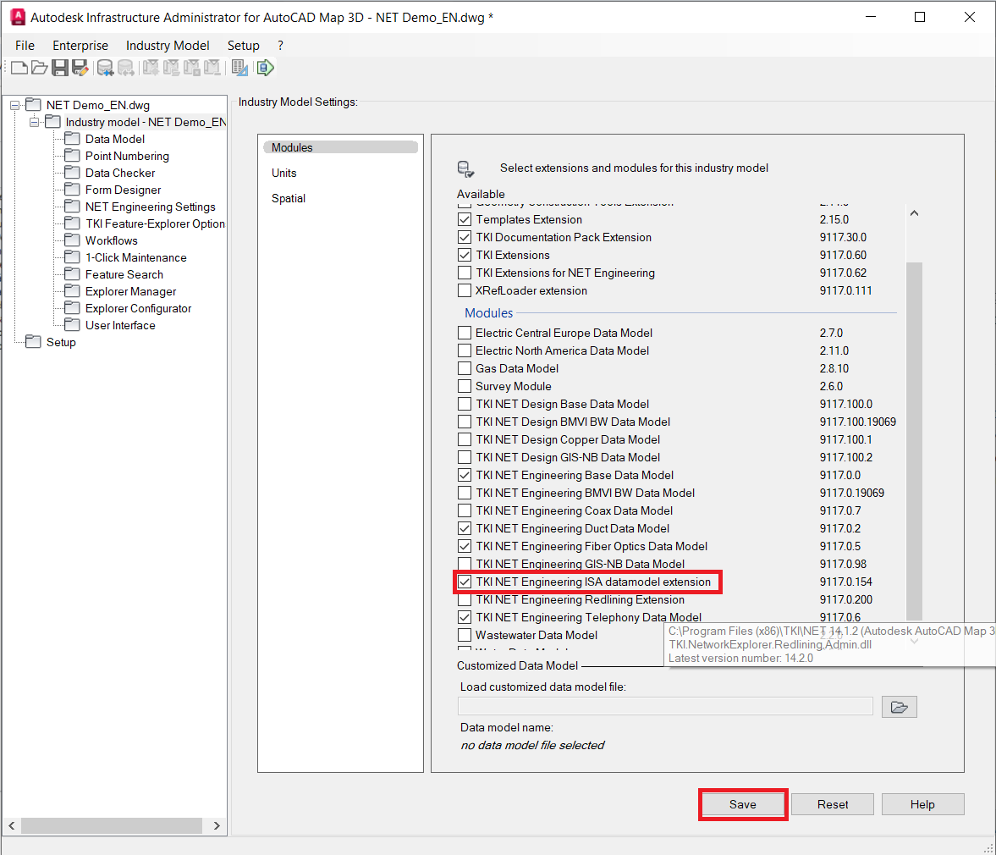Uncheck the Templates Extension checkbox
The width and height of the screenshot is (996, 855).
pos(465,220)
